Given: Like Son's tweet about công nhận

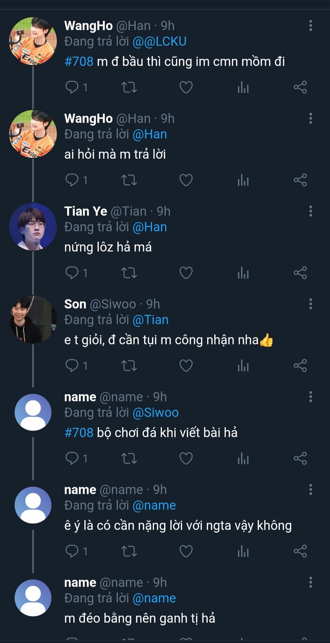Looking at the screenshot, I should tap(186, 366).
